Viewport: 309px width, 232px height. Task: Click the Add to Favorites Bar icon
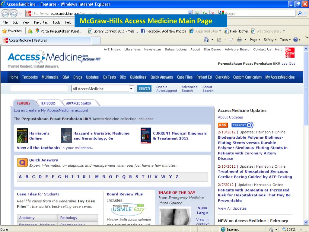(x=30, y=31)
